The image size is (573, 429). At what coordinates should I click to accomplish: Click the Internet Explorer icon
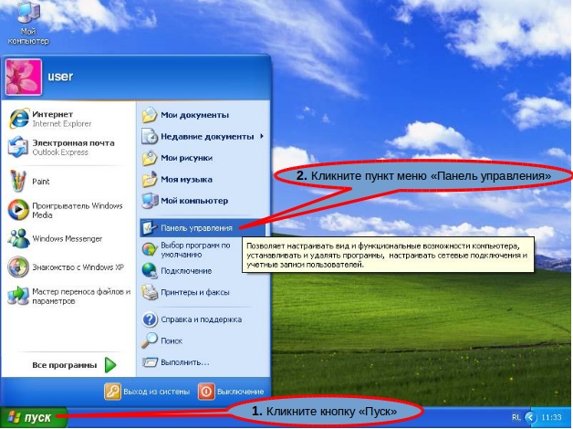pos(18,119)
